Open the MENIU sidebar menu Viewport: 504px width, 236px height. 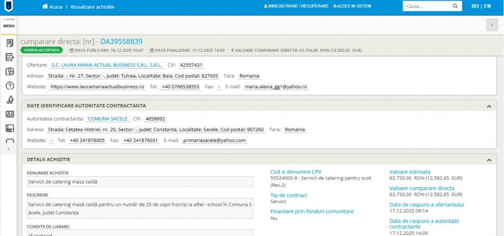pyautogui.click(x=9, y=26)
